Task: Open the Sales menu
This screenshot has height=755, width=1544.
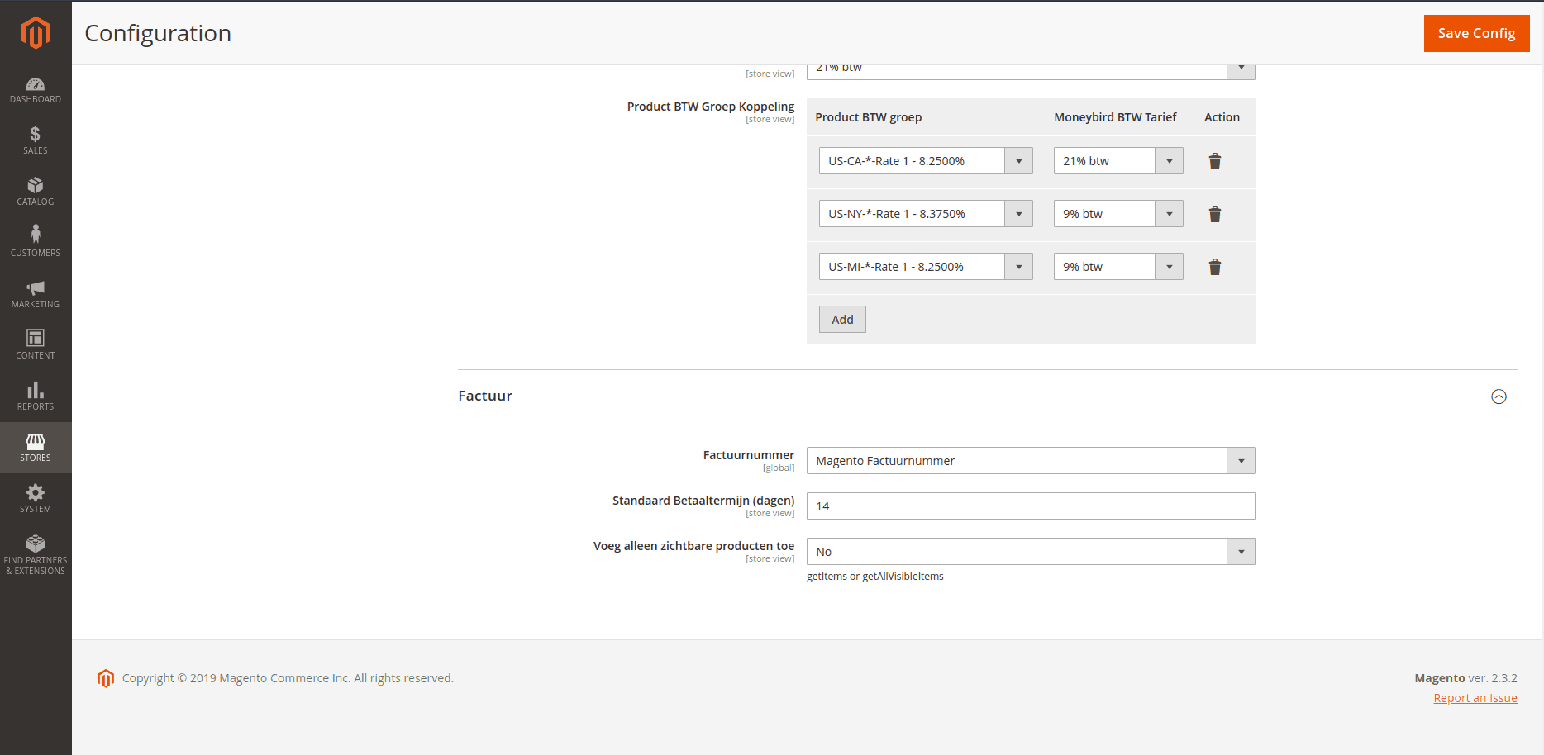Action: (x=36, y=140)
